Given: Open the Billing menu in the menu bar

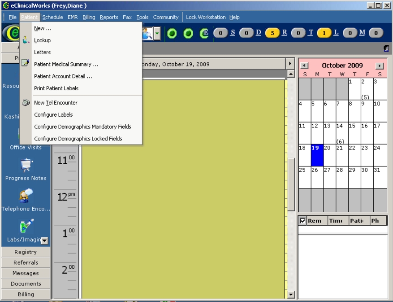Looking at the screenshot, I should (89, 18).
